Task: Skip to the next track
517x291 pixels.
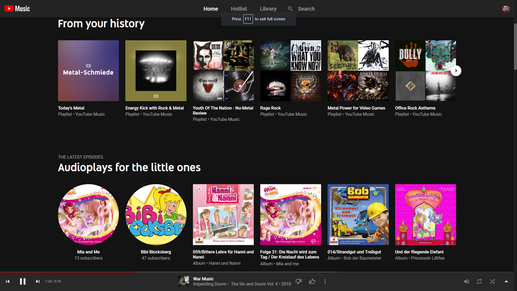Action: (x=38, y=281)
